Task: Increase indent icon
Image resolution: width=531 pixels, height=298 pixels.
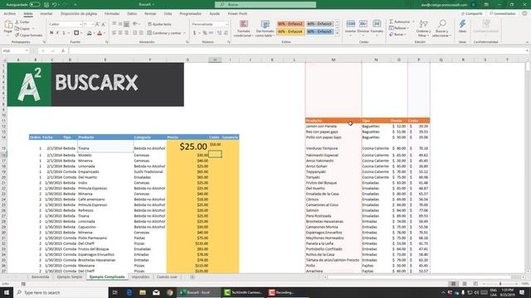Action: (x=141, y=33)
